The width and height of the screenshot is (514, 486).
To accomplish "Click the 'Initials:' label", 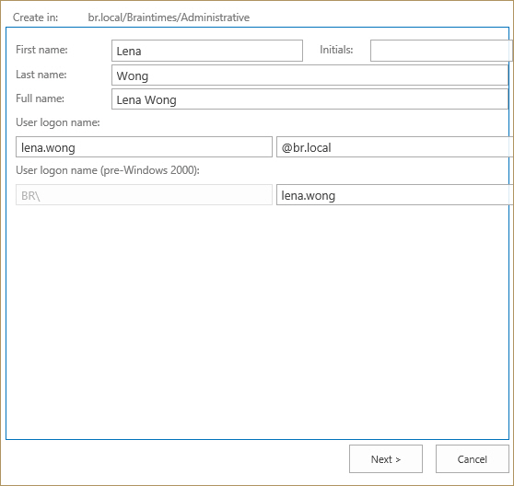I will (x=336, y=50).
